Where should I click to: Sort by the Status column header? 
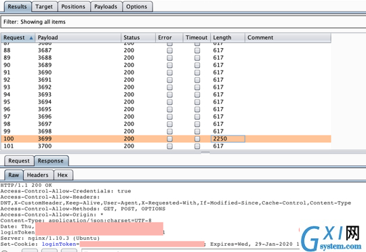[138, 37]
